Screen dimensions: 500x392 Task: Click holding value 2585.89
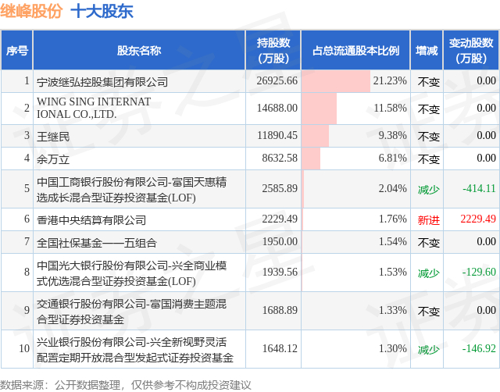point(280,189)
